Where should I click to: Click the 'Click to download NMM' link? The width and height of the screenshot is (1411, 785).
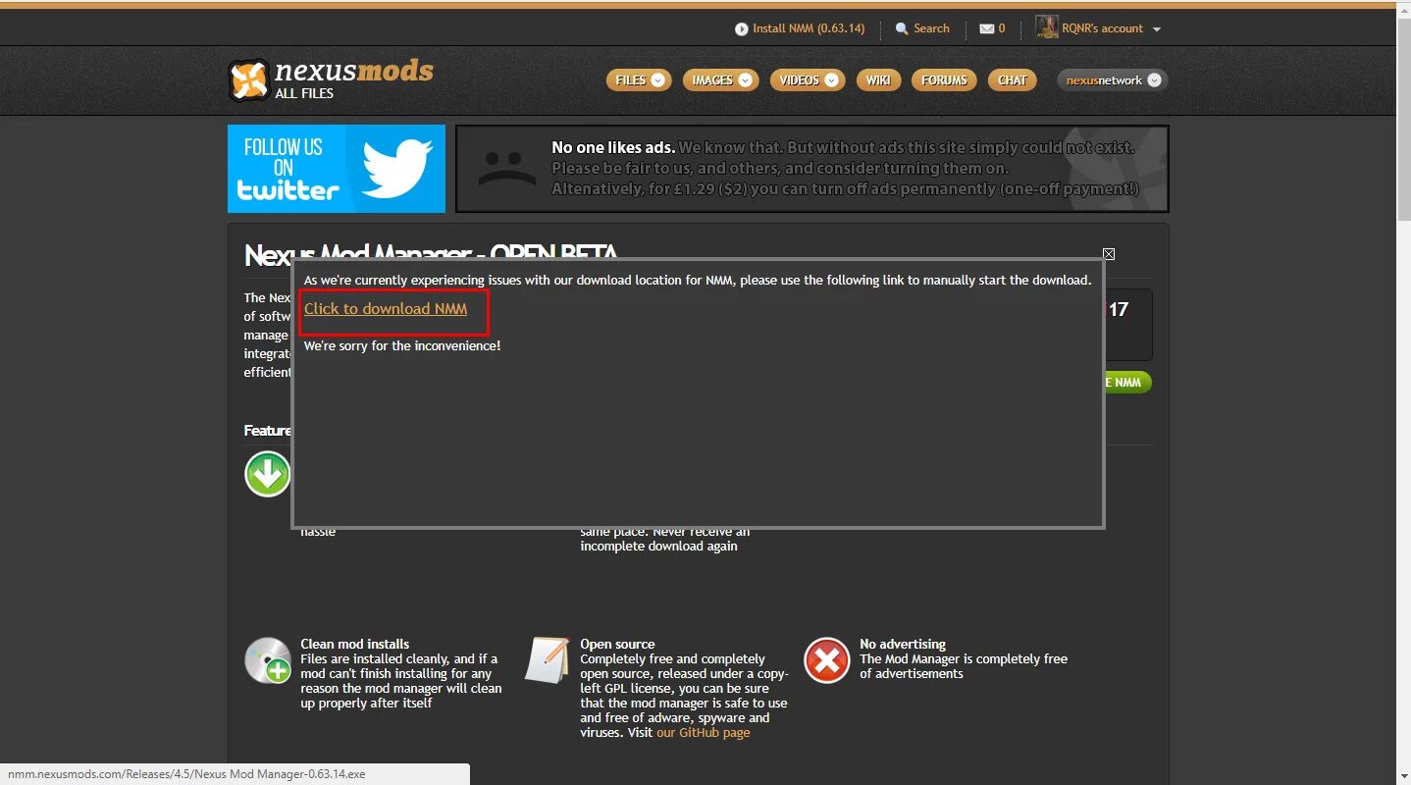coord(386,308)
